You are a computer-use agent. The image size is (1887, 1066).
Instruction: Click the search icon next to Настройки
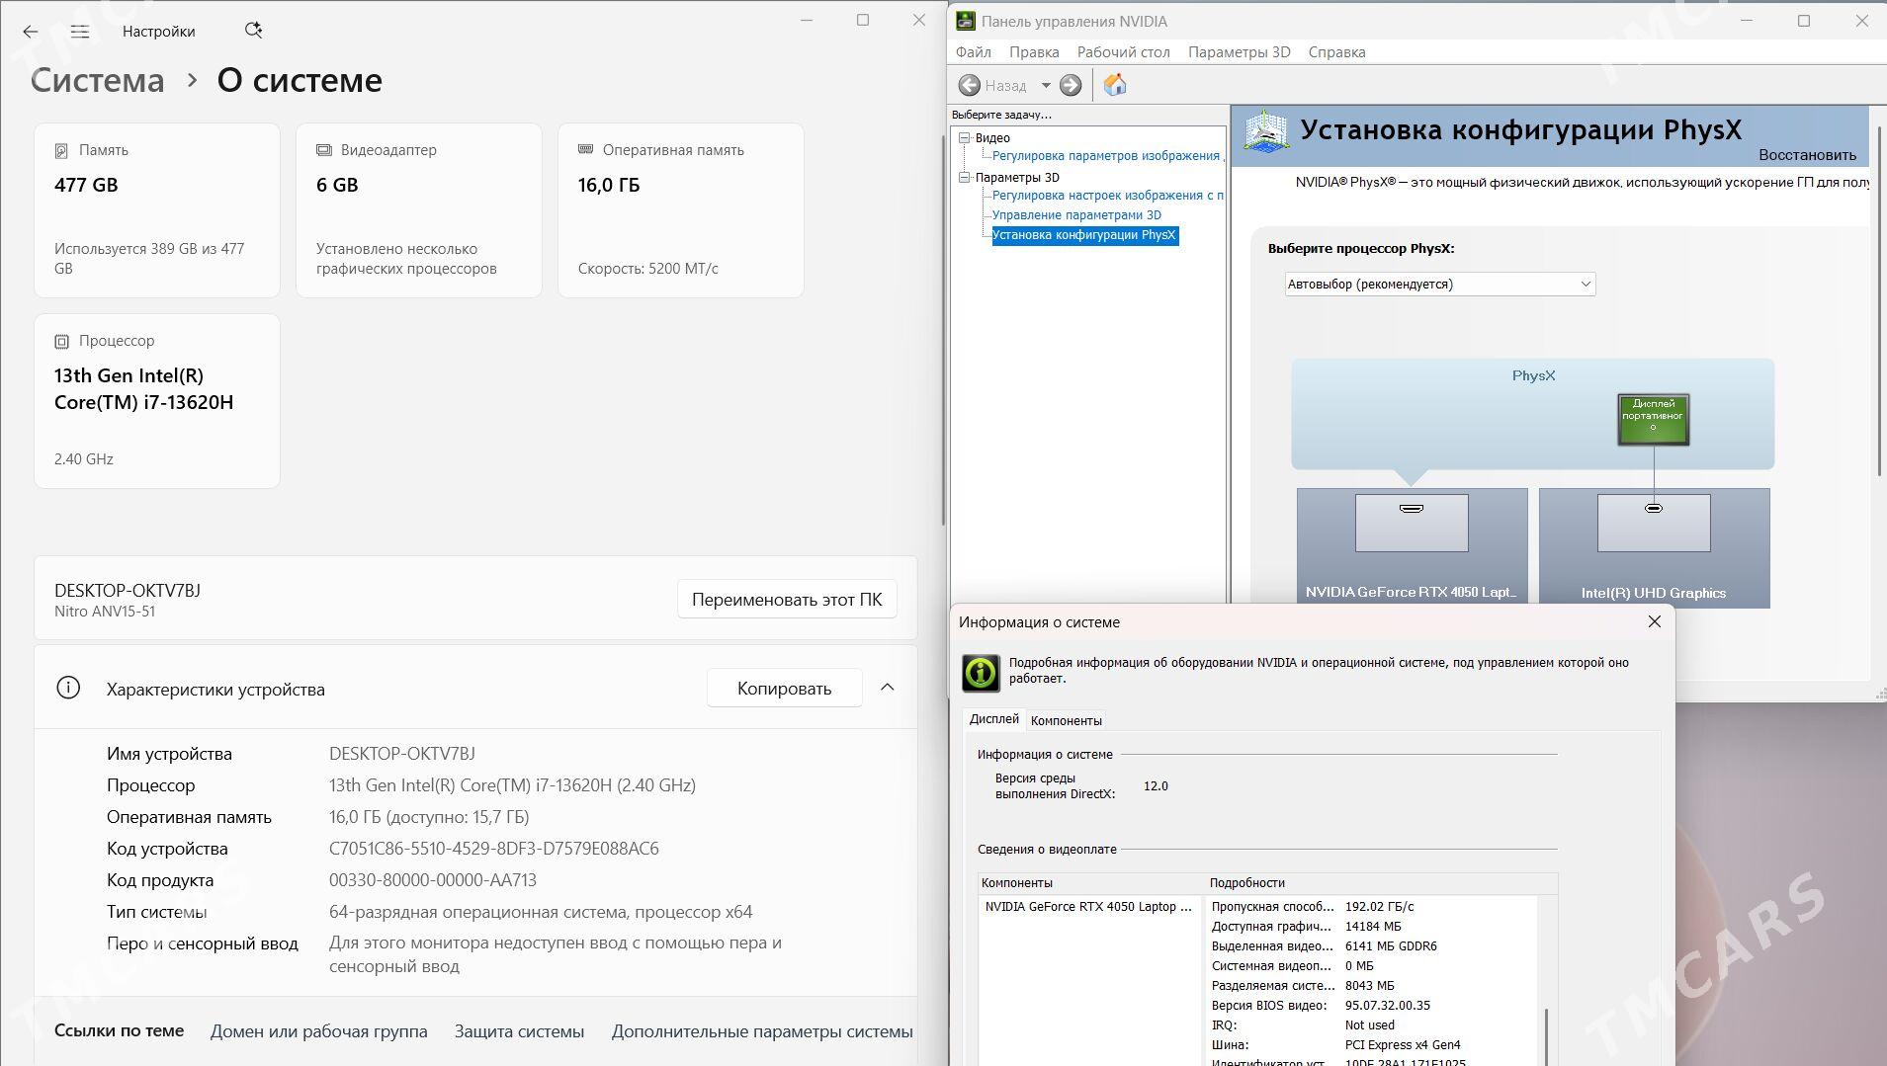(254, 30)
